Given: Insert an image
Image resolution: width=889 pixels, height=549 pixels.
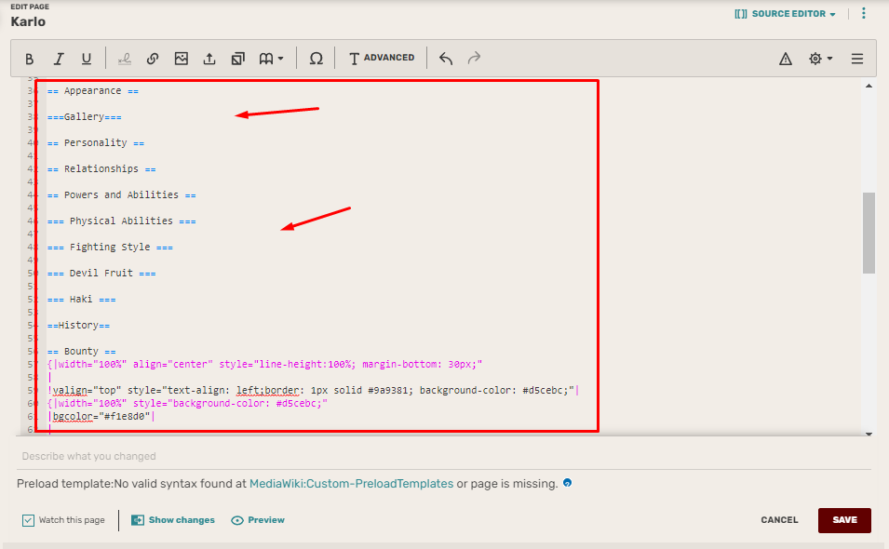Looking at the screenshot, I should click(x=181, y=59).
